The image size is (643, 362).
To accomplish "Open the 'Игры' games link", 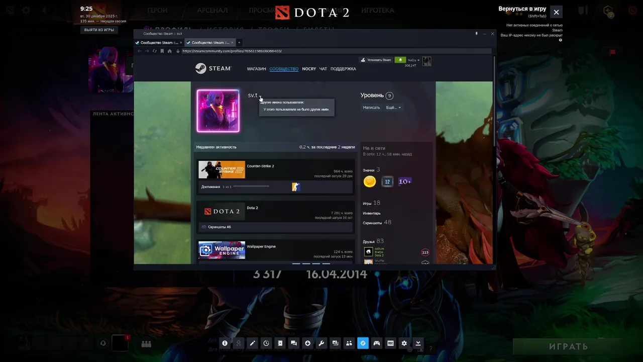I will (x=367, y=204).
